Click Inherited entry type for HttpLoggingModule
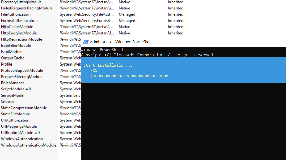The height and width of the screenshot is (160, 286). 175,33
